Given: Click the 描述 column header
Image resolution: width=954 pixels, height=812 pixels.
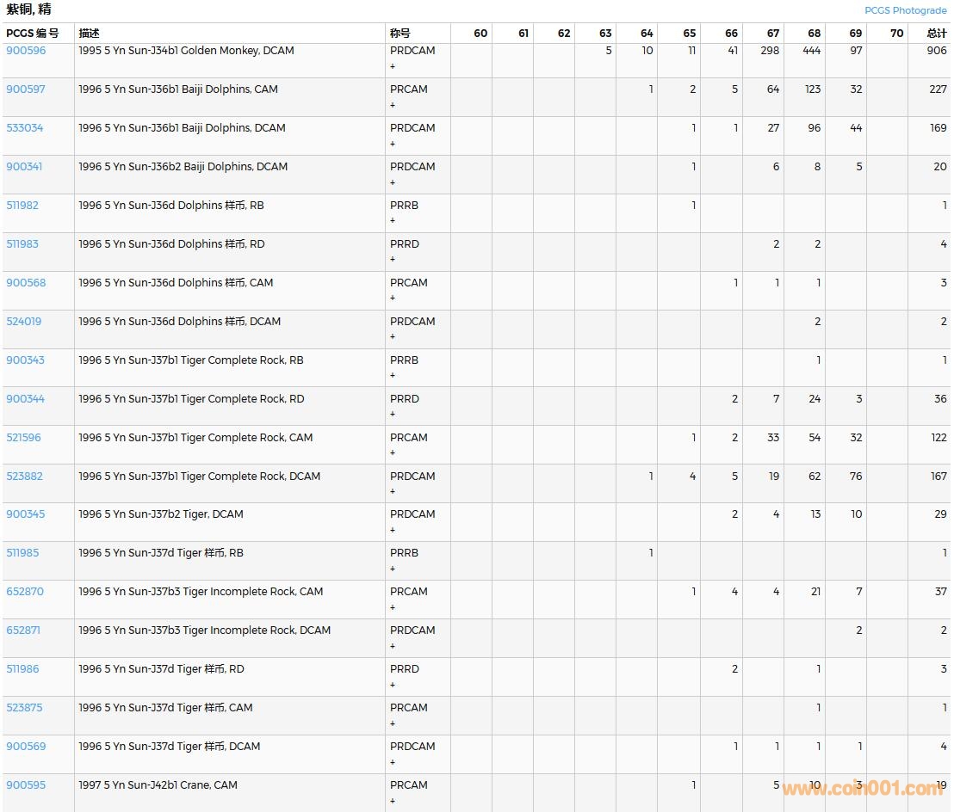Looking at the screenshot, I should click(x=90, y=34).
